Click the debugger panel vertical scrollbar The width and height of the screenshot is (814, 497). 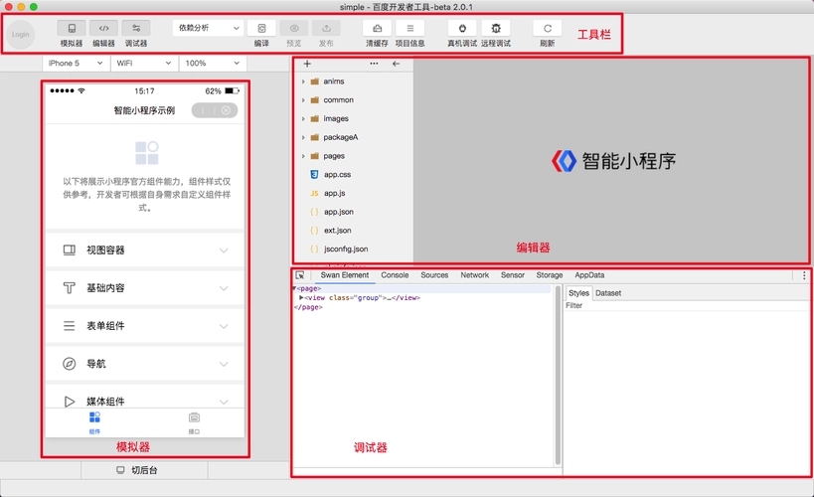click(x=558, y=378)
